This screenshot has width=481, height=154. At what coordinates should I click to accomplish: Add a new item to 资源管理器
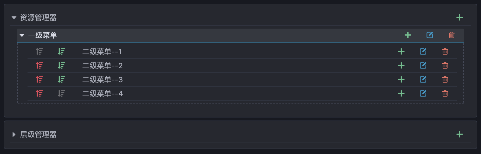(x=459, y=18)
